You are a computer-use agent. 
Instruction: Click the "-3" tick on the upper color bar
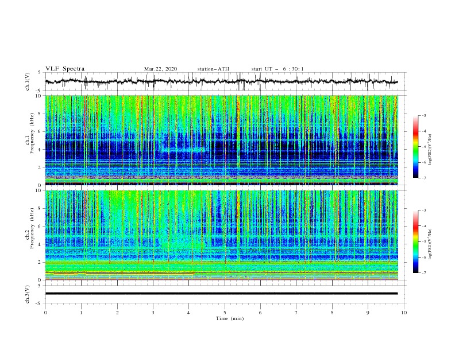423,115
